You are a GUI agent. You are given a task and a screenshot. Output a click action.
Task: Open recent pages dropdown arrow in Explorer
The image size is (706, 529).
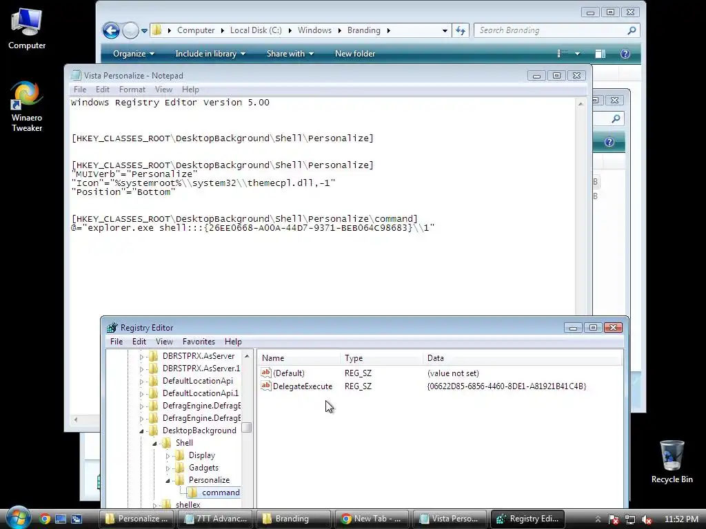(144, 31)
